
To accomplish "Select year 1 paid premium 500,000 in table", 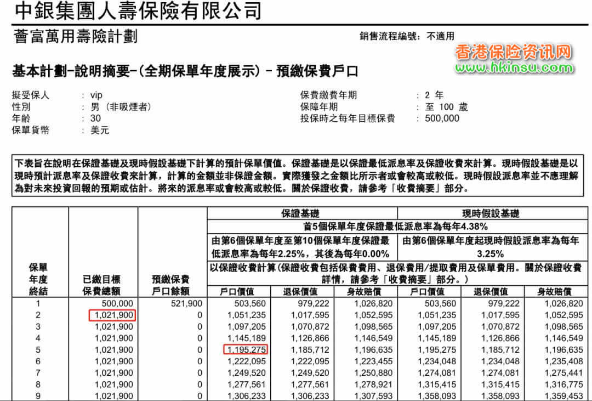I will 117,303.
